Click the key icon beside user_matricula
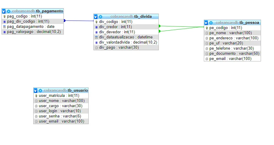 click(x=36, y=96)
